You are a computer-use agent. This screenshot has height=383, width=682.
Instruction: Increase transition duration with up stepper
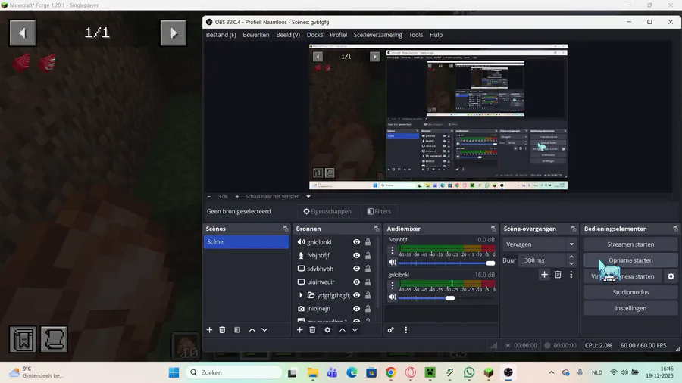tap(571, 257)
